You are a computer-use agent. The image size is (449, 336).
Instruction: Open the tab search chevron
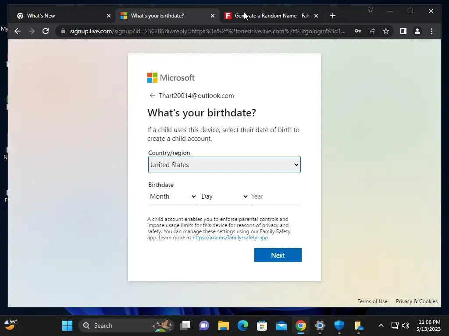coord(370,11)
